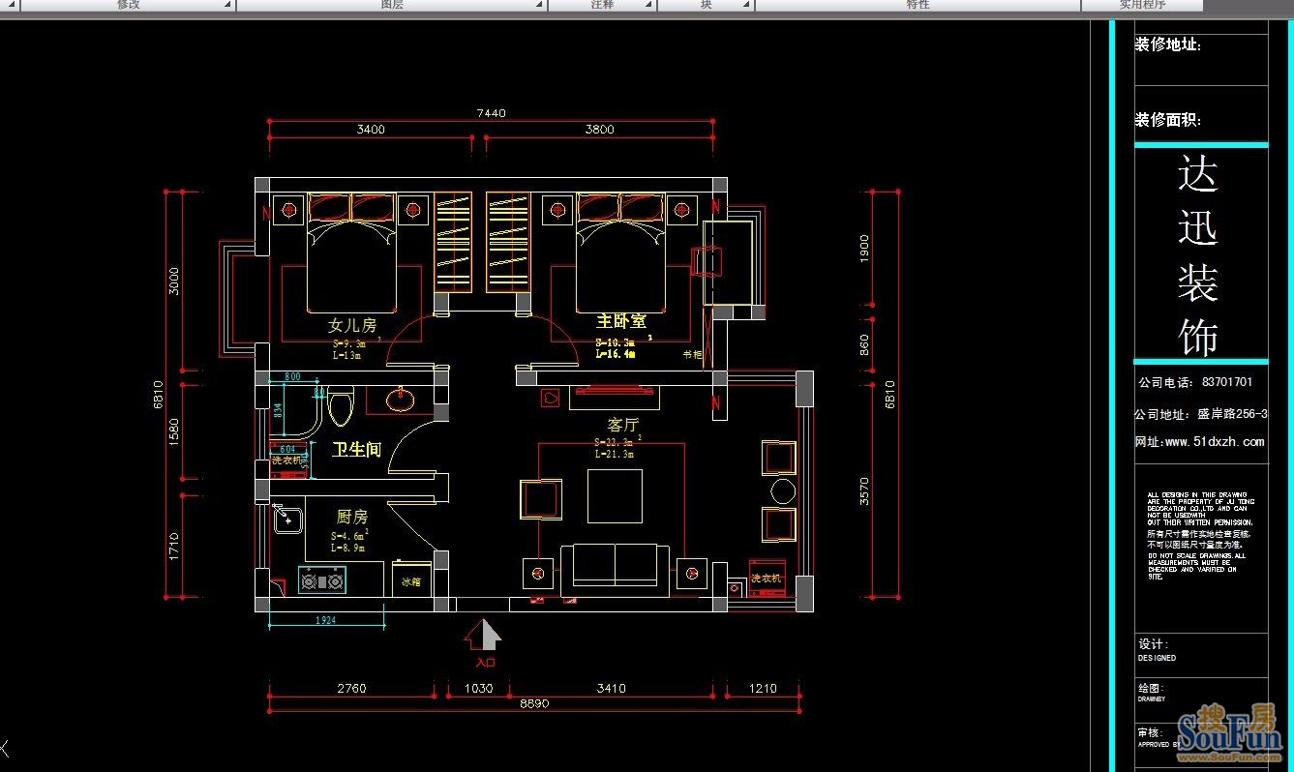Select the gas stove symbol in 厨房
This screenshot has width=1294, height=772.
322,581
